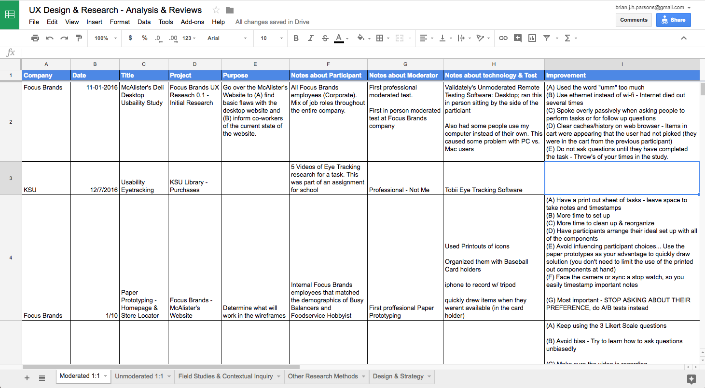This screenshot has height=388, width=705.
Task: Increase decimal places
Action: click(x=173, y=38)
